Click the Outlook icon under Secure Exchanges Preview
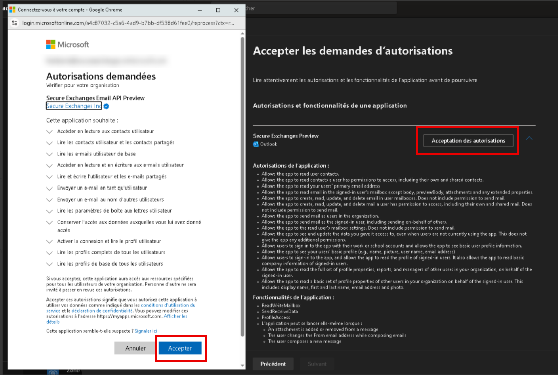558x375 pixels. [x=256, y=144]
